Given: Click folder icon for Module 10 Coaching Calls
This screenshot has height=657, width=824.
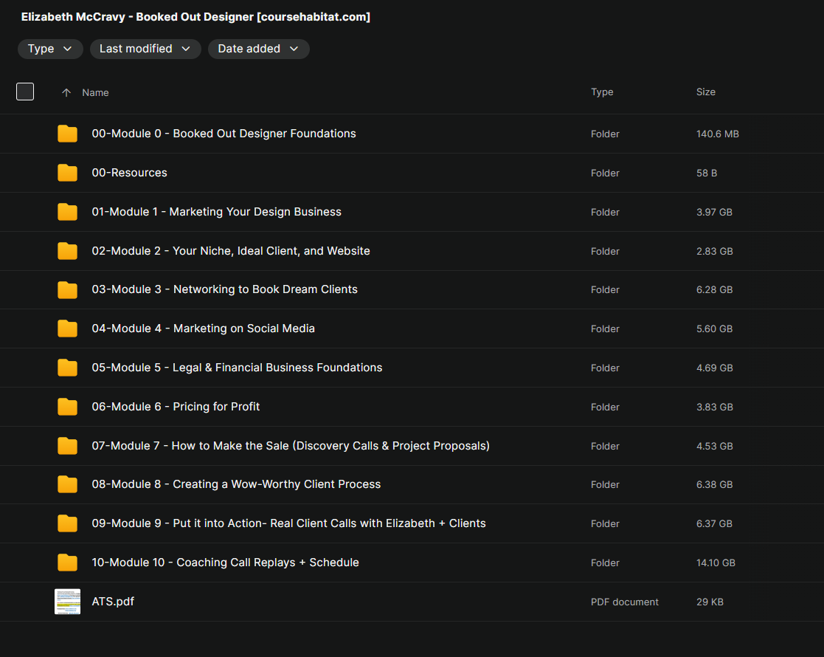Looking at the screenshot, I should [67, 563].
